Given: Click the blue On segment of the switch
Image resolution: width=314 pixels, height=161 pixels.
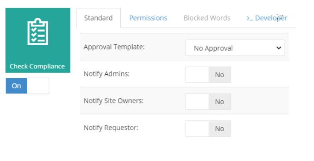Looking at the screenshot, I should pyautogui.click(x=16, y=86).
